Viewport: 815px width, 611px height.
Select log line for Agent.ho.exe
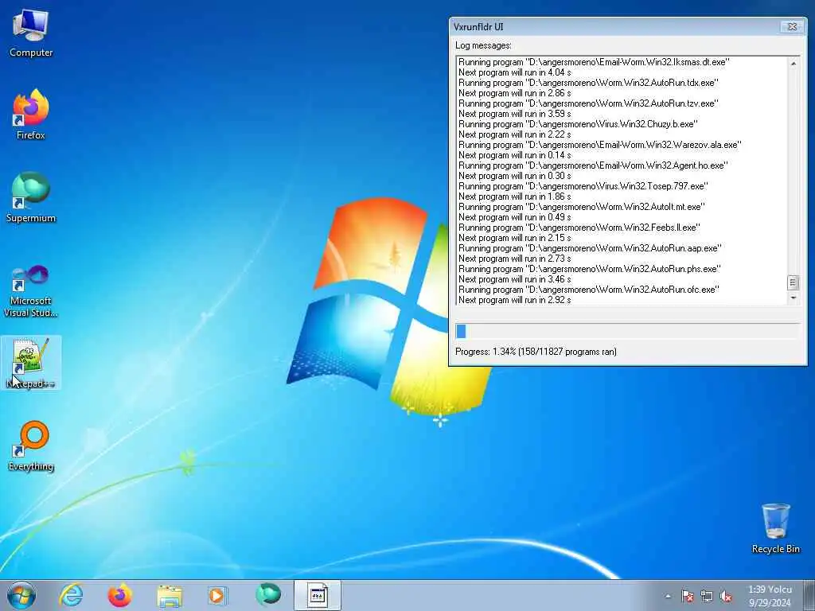click(593, 165)
